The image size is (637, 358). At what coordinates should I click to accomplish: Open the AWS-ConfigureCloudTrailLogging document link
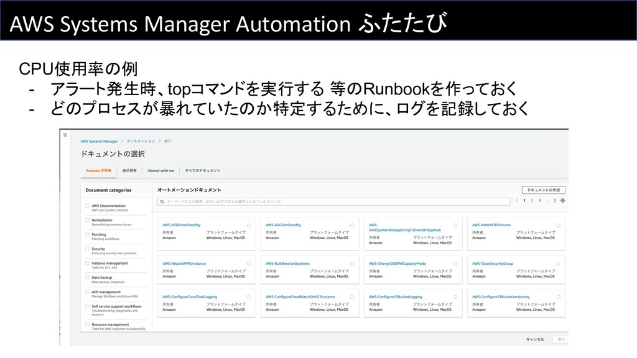coord(190,296)
